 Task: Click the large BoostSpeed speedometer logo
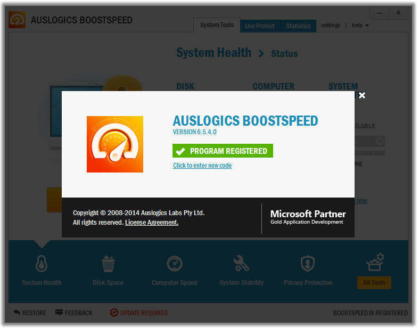(x=115, y=144)
